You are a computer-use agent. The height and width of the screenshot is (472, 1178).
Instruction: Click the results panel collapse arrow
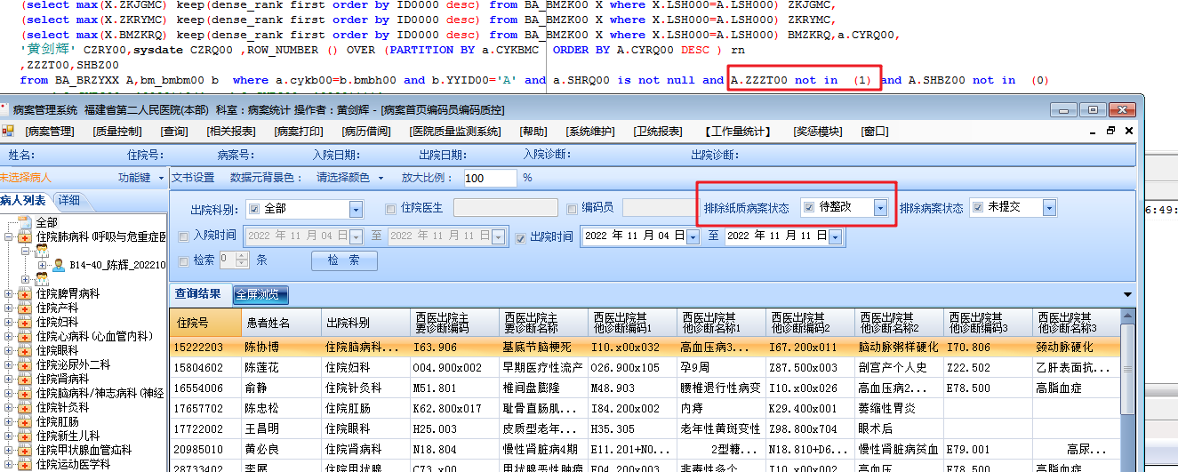pos(1128,294)
